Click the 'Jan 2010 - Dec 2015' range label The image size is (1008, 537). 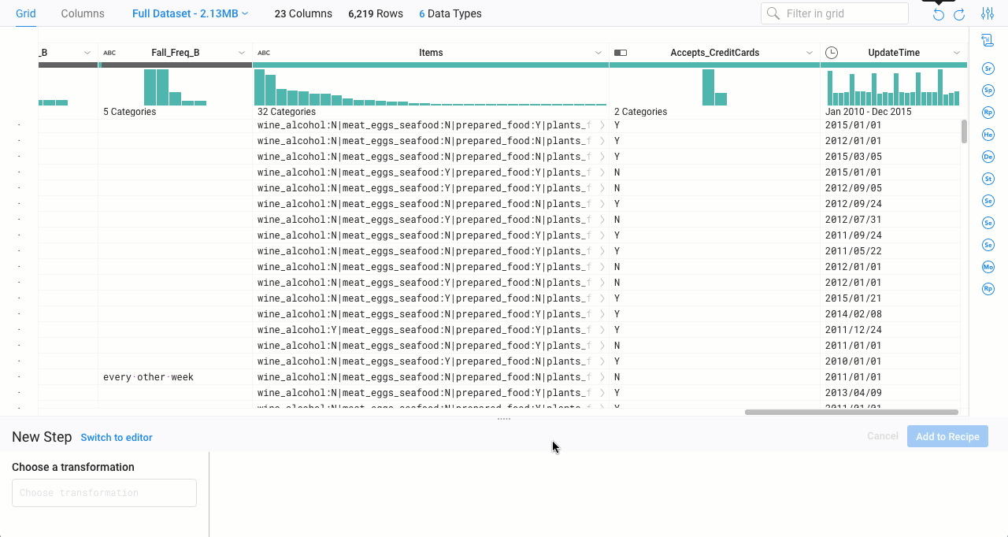(x=868, y=112)
